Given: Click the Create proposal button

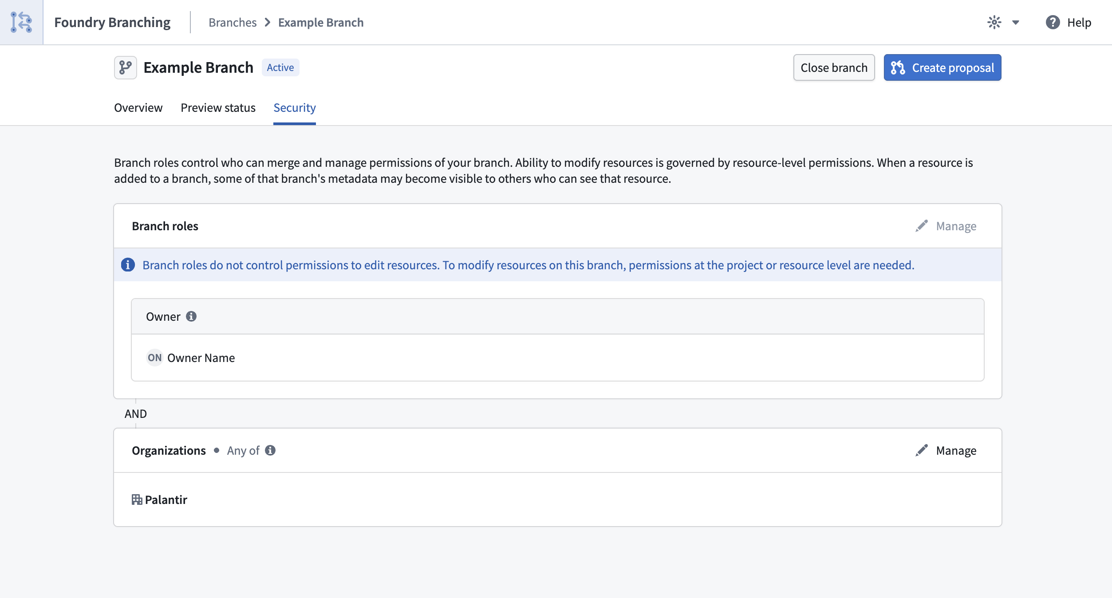Looking at the screenshot, I should coord(942,67).
